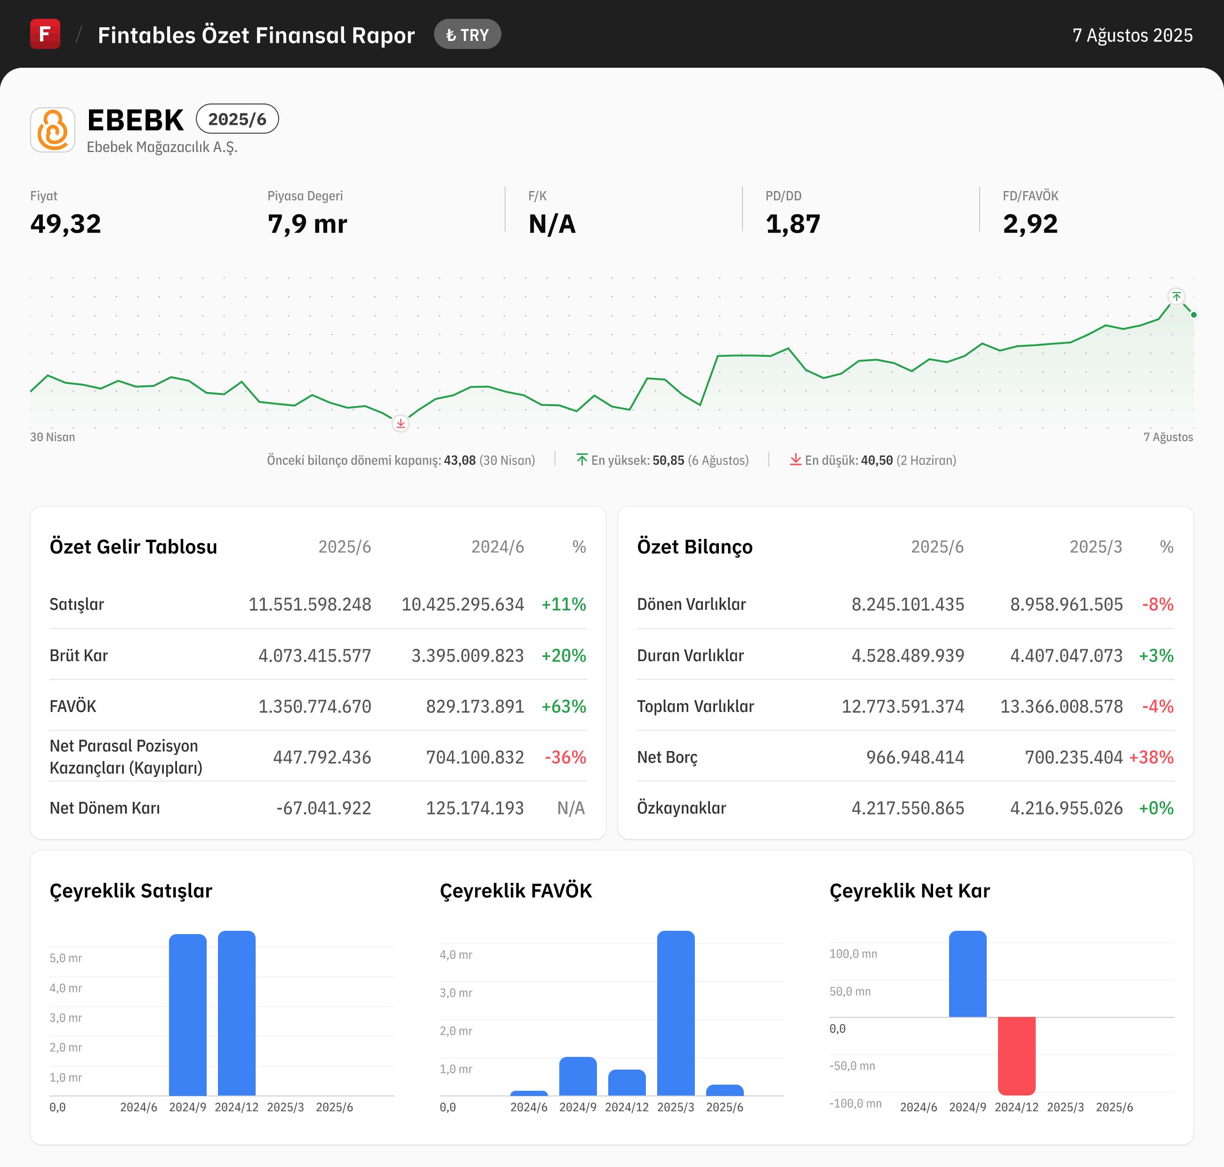Click the Çeyreklik Satışlar chart title
Image resolution: width=1224 pixels, height=1167 pixels.
(x=131, y=891)
